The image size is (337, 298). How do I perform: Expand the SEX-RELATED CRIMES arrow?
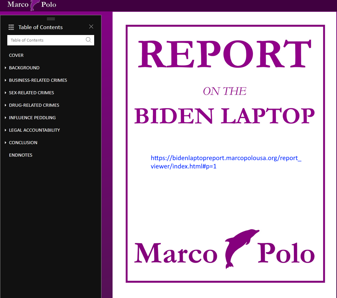pyautogui.click(x=5, y=93)
